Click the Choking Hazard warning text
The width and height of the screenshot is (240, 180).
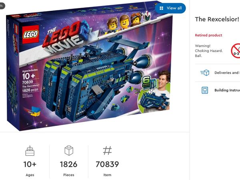click(209, 51)
